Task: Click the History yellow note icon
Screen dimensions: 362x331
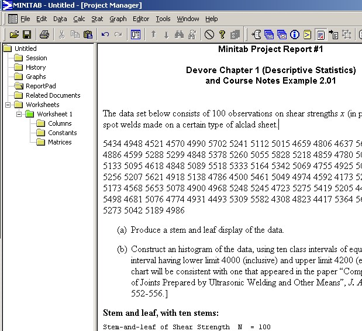Action: pyautogui.click(x=307, y=35)
